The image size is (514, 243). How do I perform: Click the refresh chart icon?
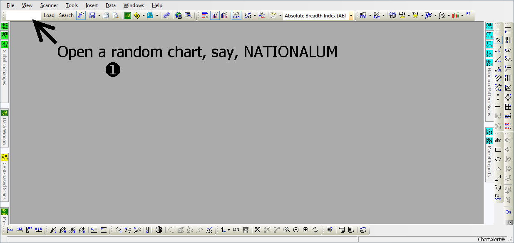(x=315, y=230)
